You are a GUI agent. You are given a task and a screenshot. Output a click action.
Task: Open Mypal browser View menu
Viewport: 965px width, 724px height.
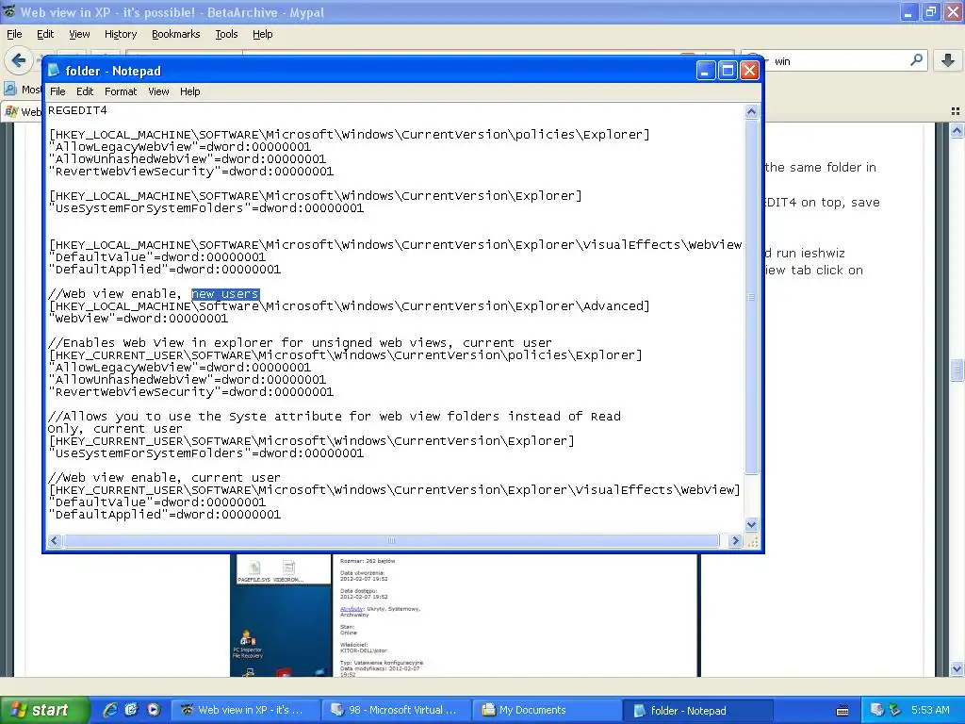[x=79, y=34]
